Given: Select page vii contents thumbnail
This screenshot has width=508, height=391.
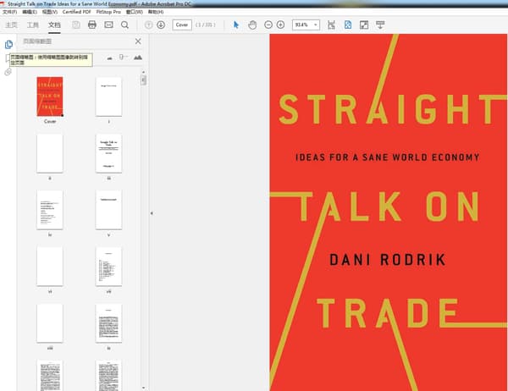Looking at the screenshot, I should [x=109, y=267].
